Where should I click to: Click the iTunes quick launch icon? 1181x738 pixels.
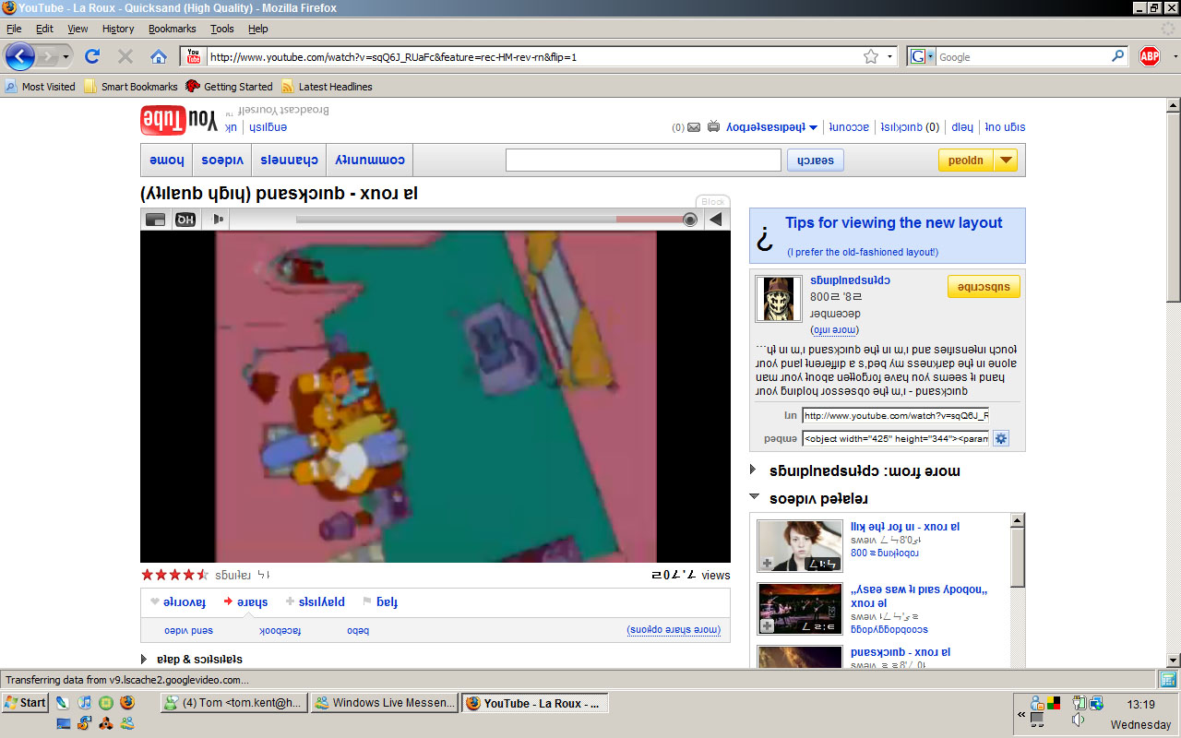pos(84,702)
